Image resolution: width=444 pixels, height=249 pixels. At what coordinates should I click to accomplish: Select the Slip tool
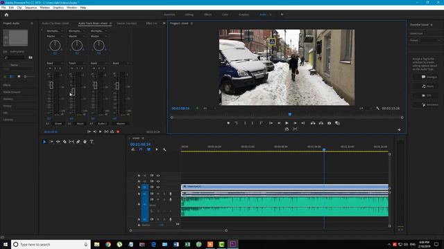[x=71, y=142]
